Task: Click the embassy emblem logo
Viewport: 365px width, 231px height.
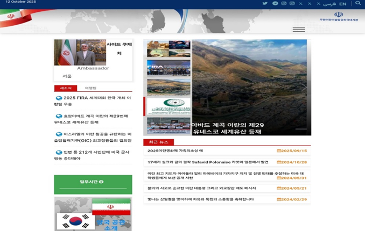Action: (338, 15)
